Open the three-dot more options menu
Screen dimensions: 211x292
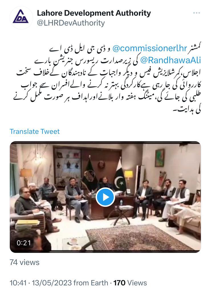click(x=196, y=13)
